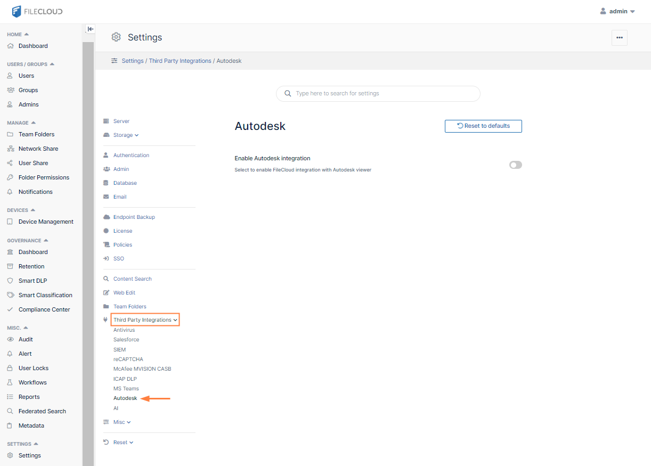
Task: Open the admin user dropdown
Action: 617,11
